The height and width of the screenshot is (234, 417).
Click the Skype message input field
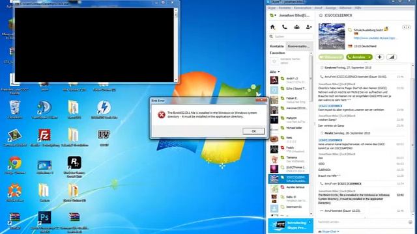click(x=362, y=222)
